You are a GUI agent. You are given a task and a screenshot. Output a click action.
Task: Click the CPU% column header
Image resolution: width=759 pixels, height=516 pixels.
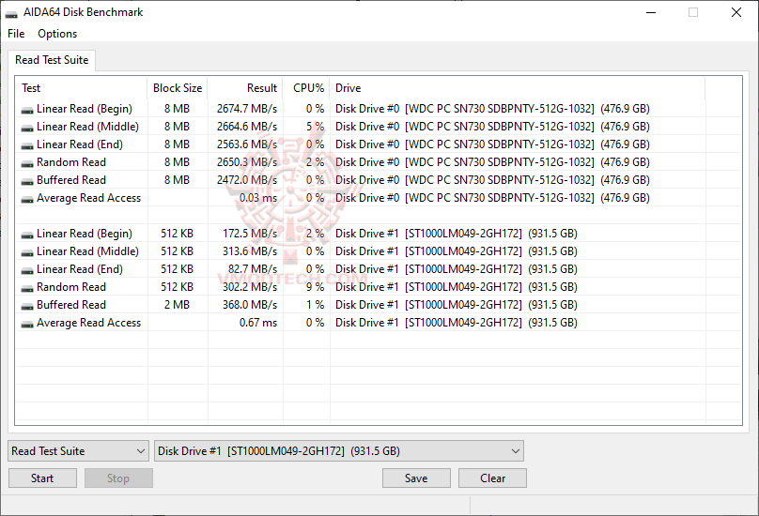pyautogui.click(x=306, y=88)
